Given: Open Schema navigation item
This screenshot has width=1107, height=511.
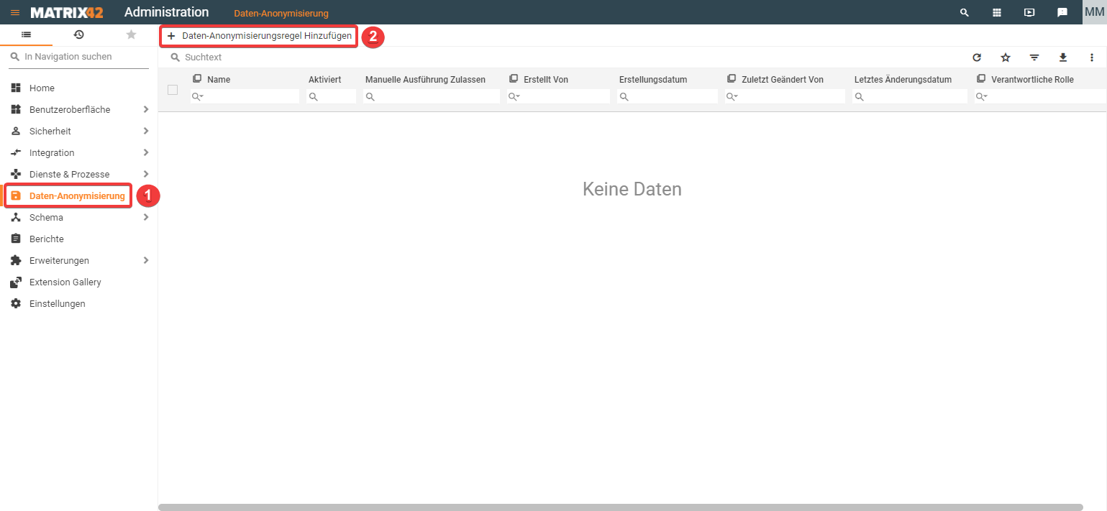Looking at the screenshot, I should click(x=46, y=217).
